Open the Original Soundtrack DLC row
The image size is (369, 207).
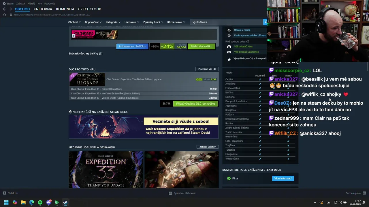tap(144, 89)
